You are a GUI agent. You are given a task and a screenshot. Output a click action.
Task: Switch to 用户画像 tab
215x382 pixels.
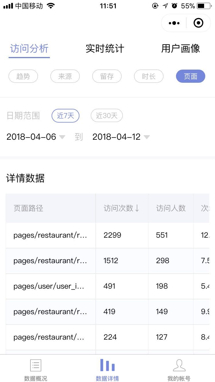(x=181, y=48)
